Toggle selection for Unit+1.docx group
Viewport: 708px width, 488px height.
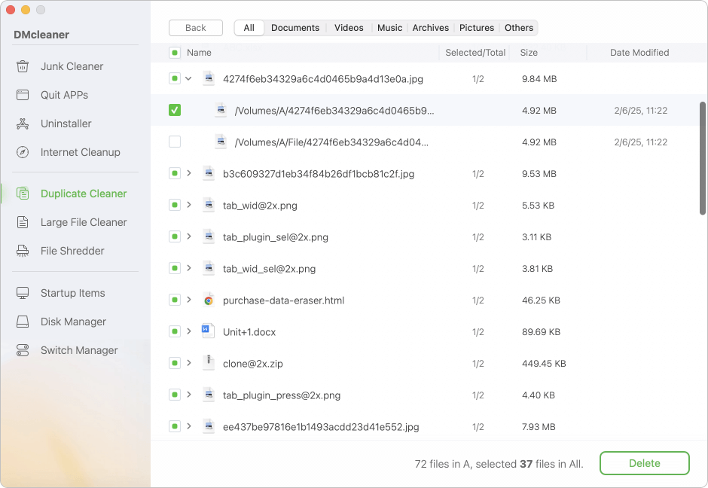pos(175,331)
